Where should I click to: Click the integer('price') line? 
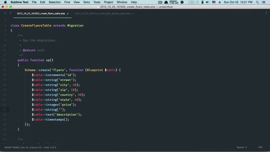pos(54,105)
